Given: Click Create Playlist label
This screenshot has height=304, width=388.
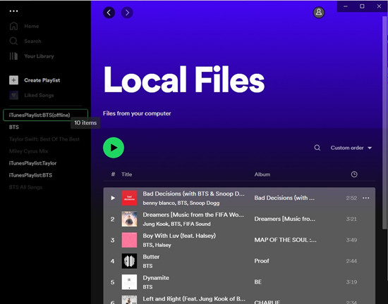Looking at the screenshot, I should point(42,80).
